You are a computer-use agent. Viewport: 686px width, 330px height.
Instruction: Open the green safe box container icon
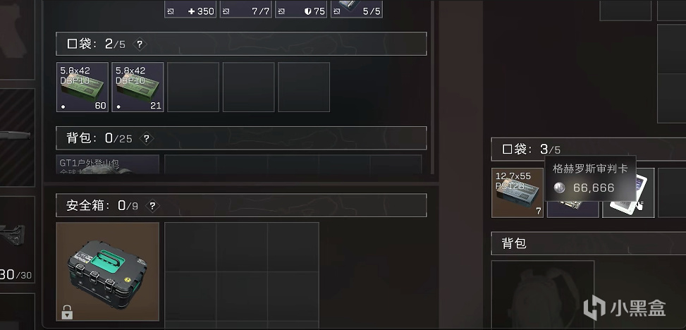108,271
